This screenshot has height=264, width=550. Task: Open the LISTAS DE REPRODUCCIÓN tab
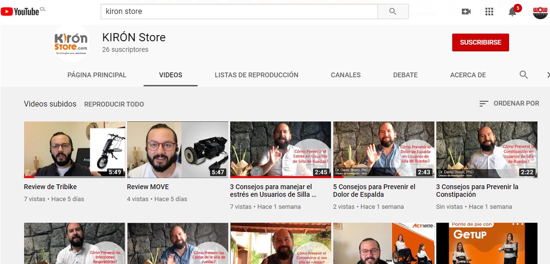pyautogui.click(x=256, y=75)
